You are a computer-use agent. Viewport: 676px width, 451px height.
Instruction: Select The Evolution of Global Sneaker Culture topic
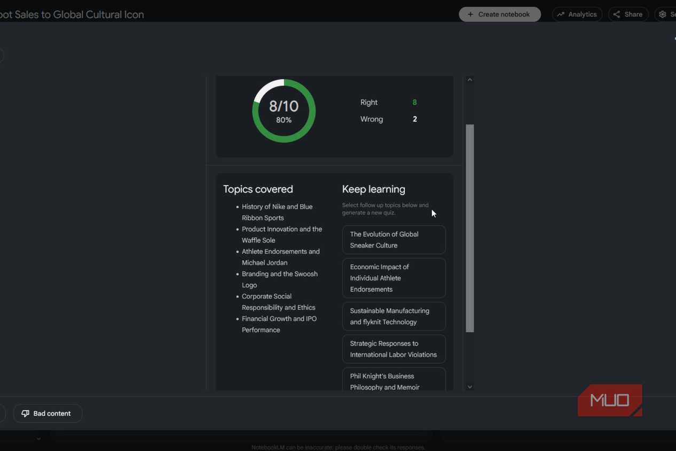pos(394,240)
